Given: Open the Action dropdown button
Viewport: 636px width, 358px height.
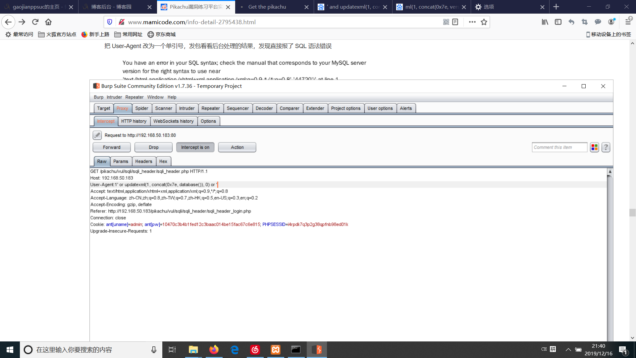Looking at the screenshot, I should (x=237, y=147).
